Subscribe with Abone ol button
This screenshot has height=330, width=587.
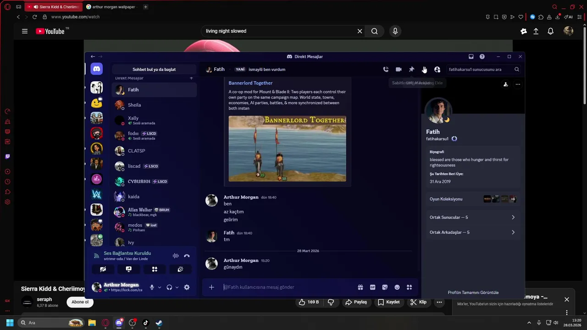pyautogui.click(x=80, y=302)
